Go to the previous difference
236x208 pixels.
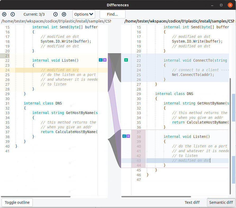12,14
